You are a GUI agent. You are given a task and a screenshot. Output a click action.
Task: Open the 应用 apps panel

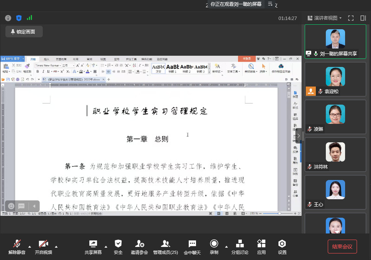click(261, 246)
